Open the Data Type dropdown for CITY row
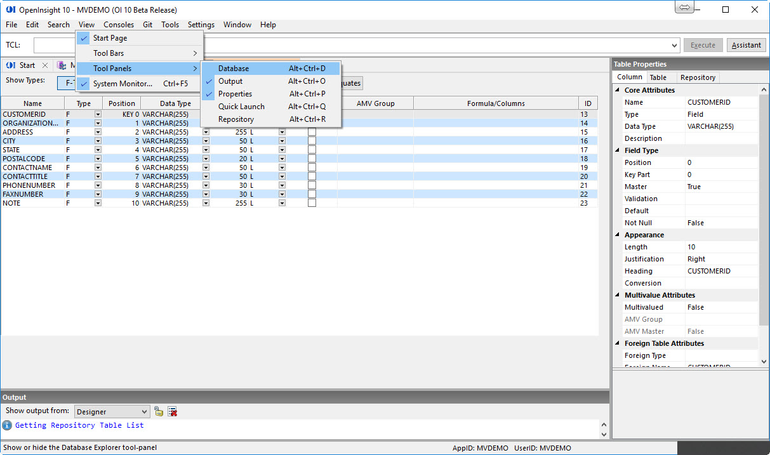 coord(206,141)
